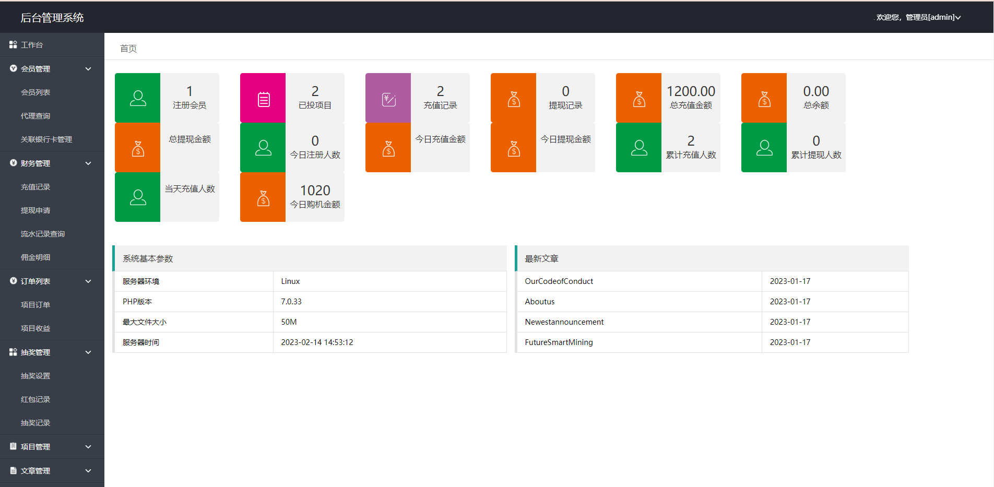Click the pink clipboard icon for 已投项目
The image size is (994, 487).
(x=263, y=98)
